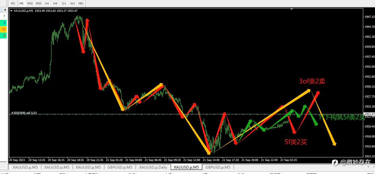Click the chart shift triangle on the top edge

click(x=291, y=9)
